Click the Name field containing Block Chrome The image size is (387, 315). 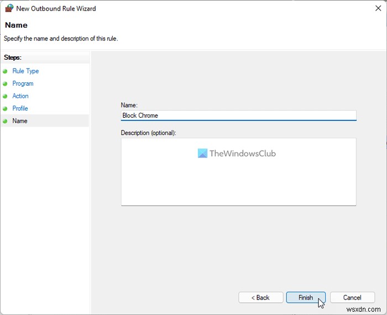coord(238,116)
